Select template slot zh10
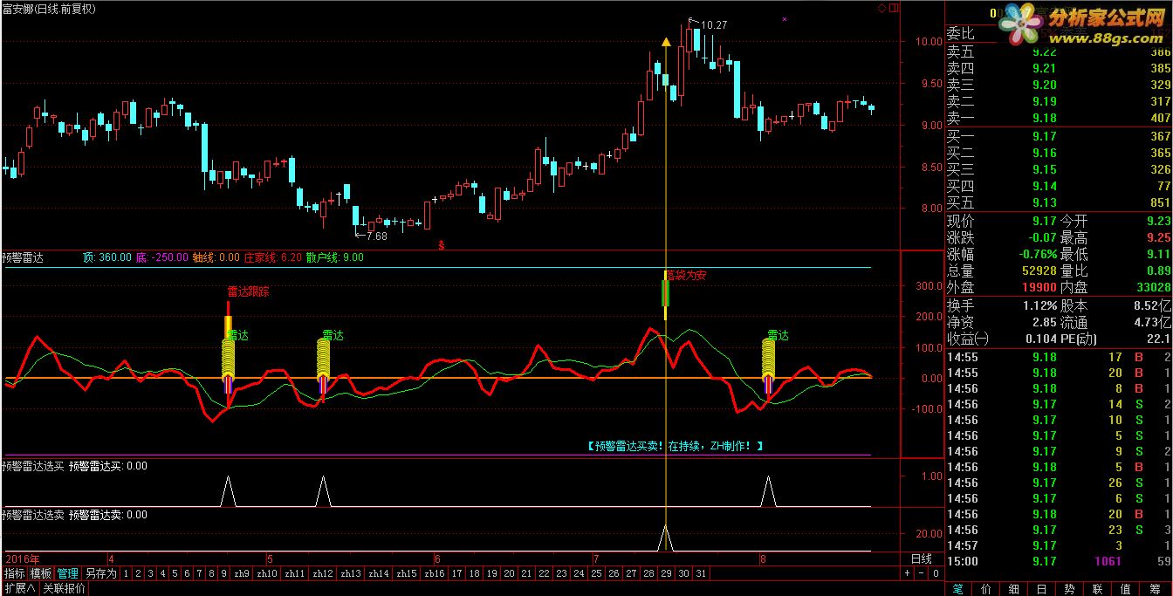The width and height of the screenshot is (1173, 596). click(x=268, y=573)
